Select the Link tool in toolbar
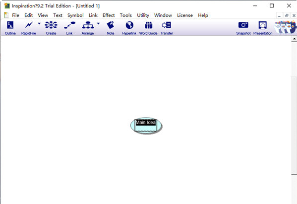The width and height of the screenshot is (297, 204). point(69,28)
